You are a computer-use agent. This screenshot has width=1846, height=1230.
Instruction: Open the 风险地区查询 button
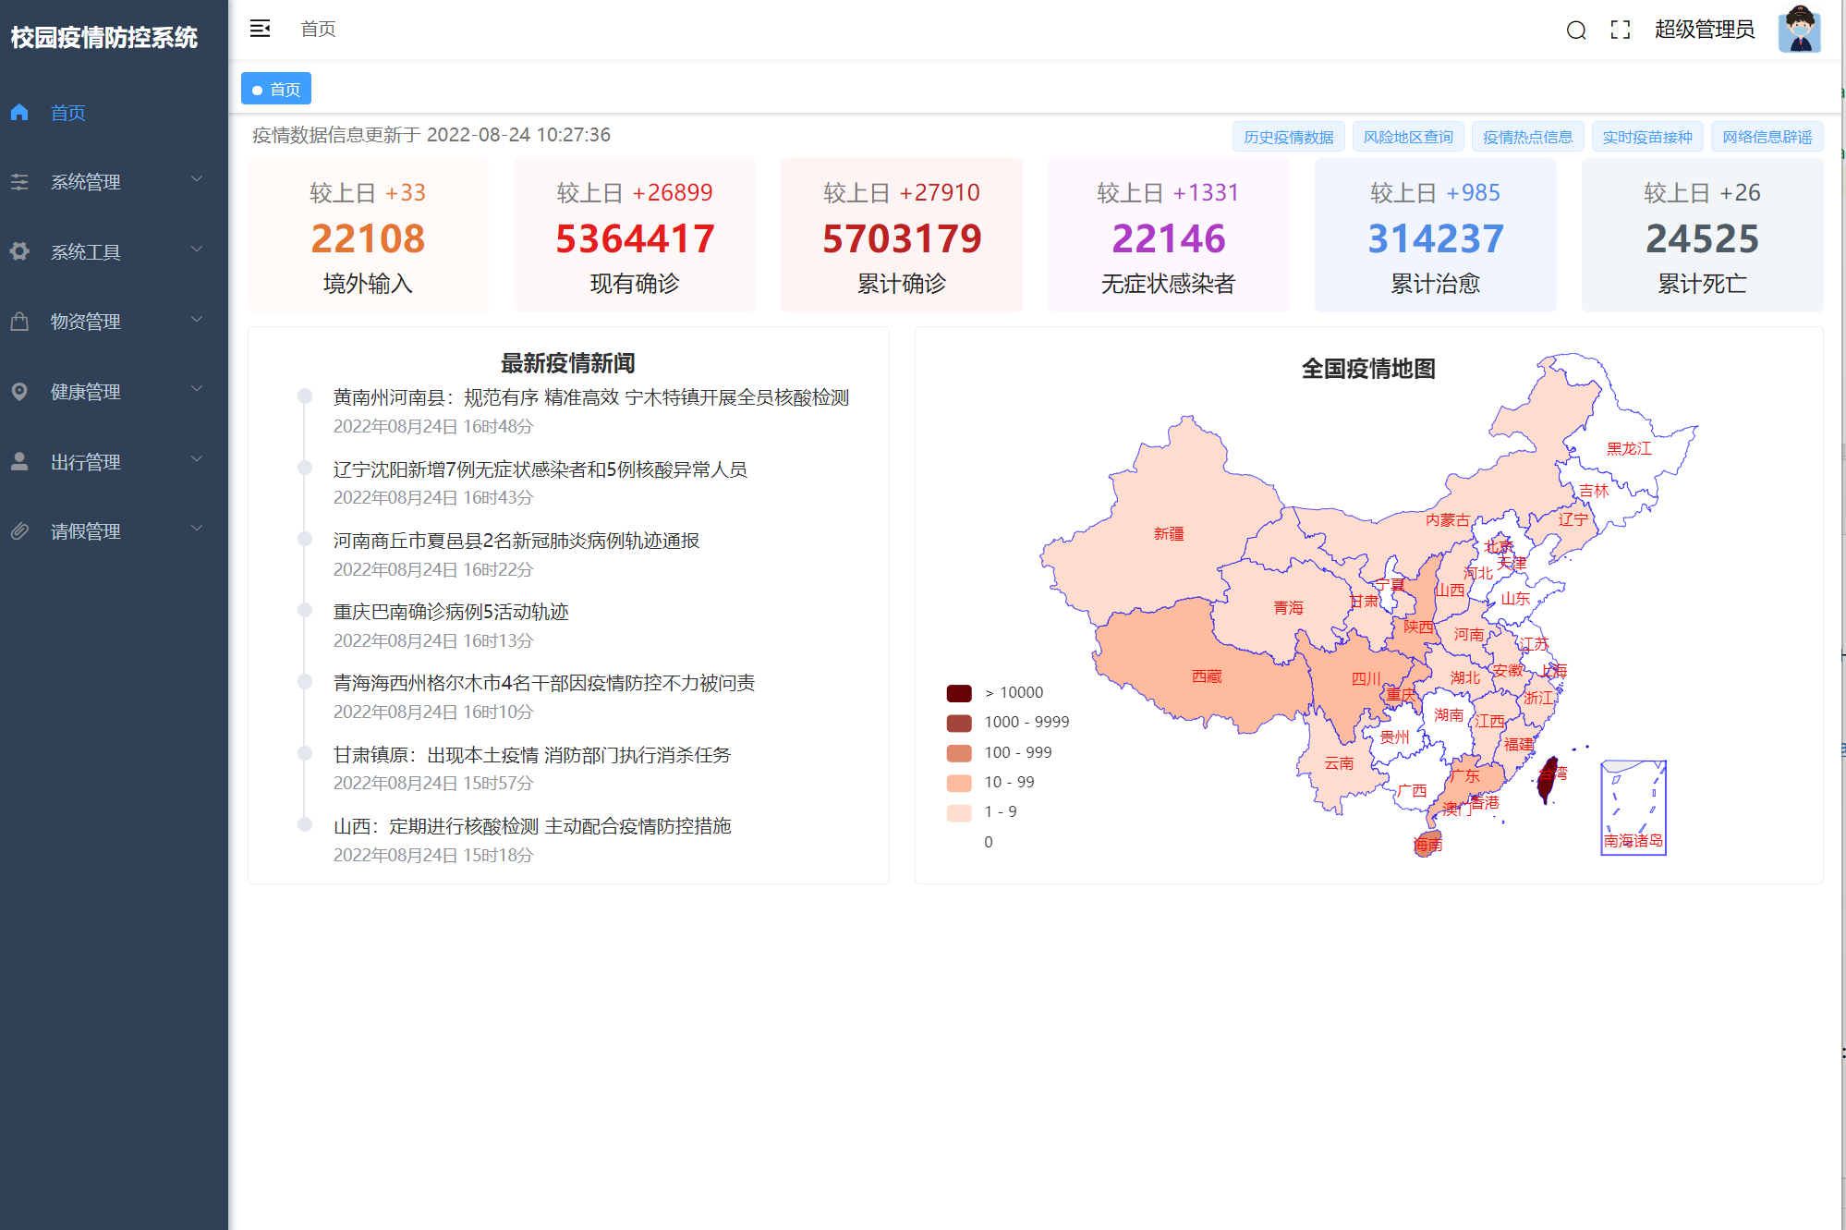1407,137
